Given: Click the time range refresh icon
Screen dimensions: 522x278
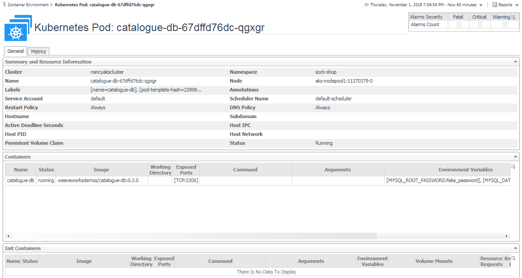Looking at the screenshot, I should pyautogui.click(x=367, y=4).
